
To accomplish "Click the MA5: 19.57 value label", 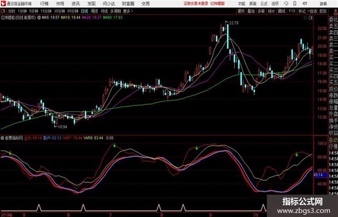I will (x=50, y=17).
